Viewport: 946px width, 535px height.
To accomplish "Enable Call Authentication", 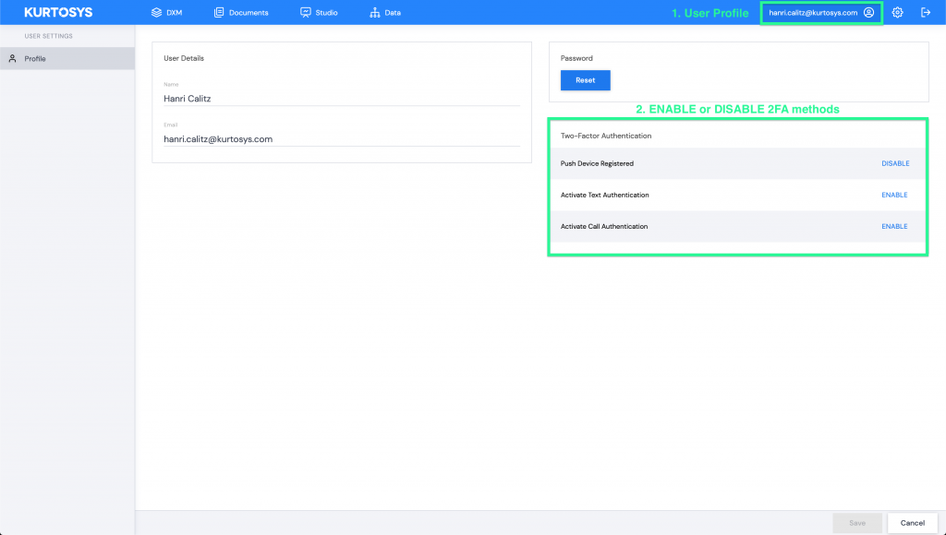I will tap(894, 226).
